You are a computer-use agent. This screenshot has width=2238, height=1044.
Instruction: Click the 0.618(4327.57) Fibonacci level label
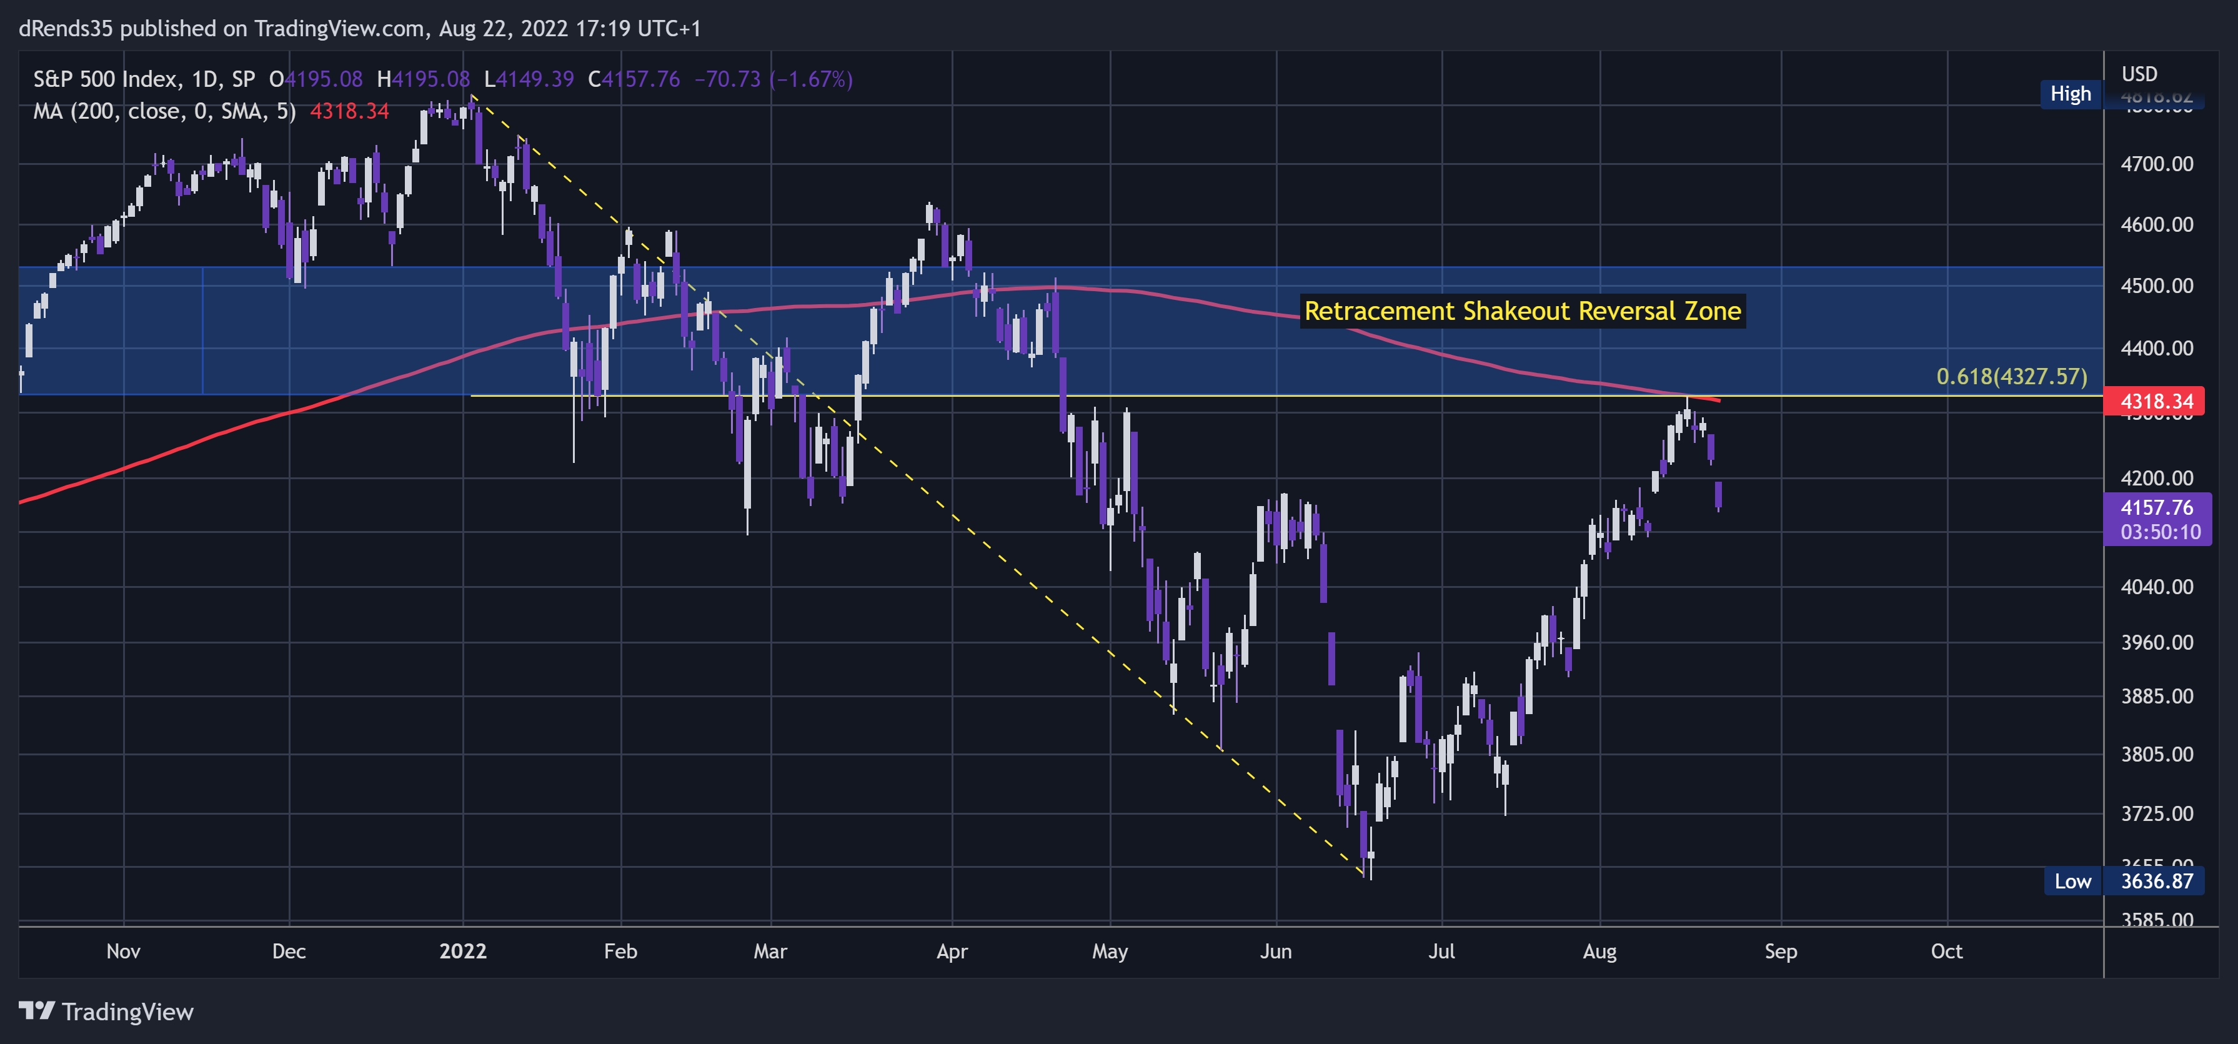click(2011, 377)
